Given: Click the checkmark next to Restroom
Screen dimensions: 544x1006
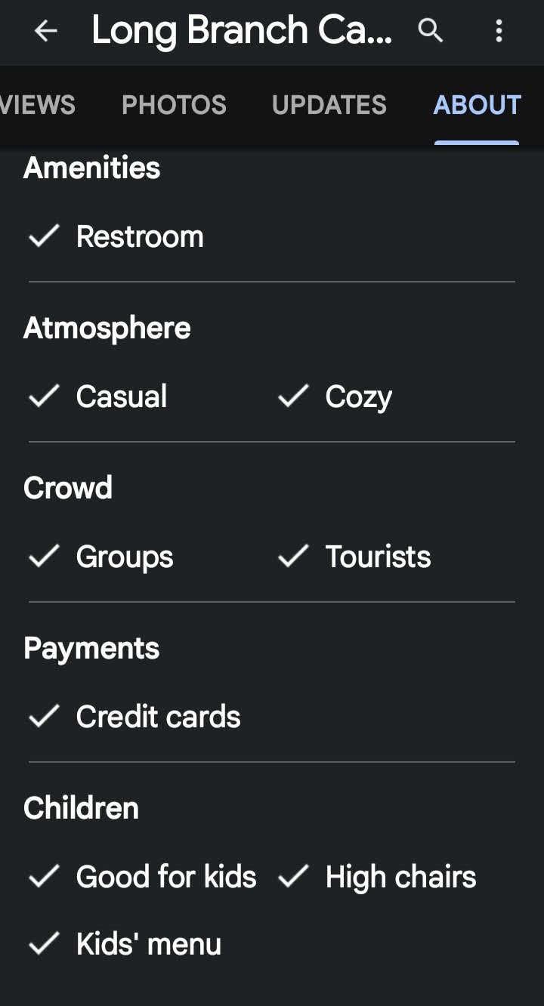Looking at the screenshot, I should pos(44,237).
